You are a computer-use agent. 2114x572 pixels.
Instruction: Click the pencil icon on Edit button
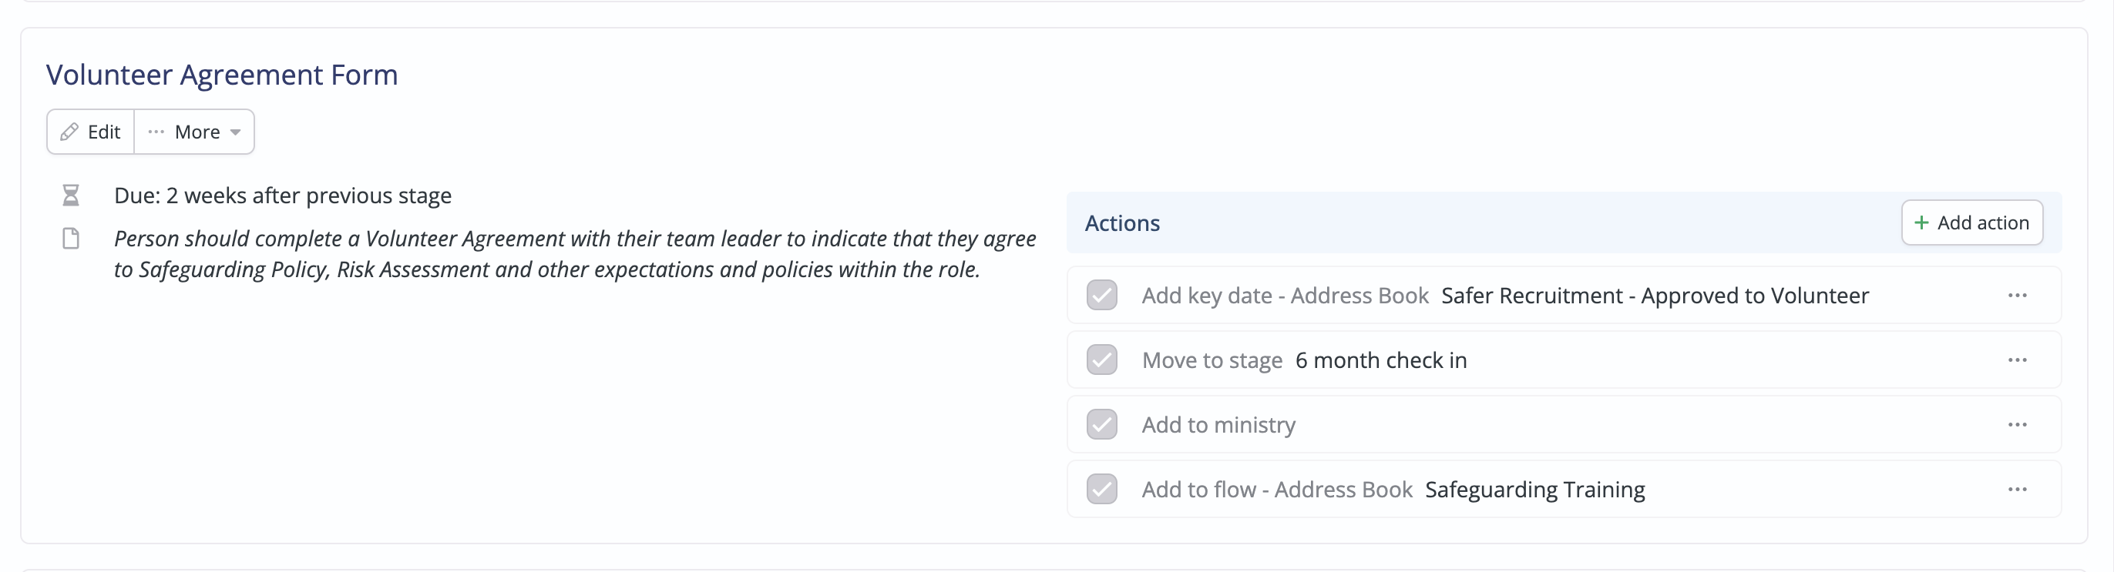[70, 132]
